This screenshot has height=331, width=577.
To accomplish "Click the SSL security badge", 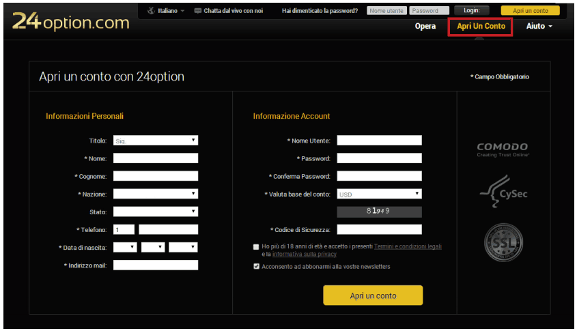I will 503,242.
